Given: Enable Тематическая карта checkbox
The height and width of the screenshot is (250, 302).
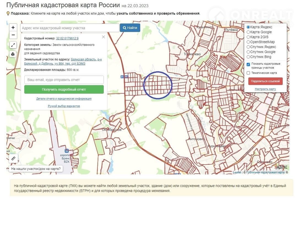Looking at the screenshot, I should (x=248, y=73).
